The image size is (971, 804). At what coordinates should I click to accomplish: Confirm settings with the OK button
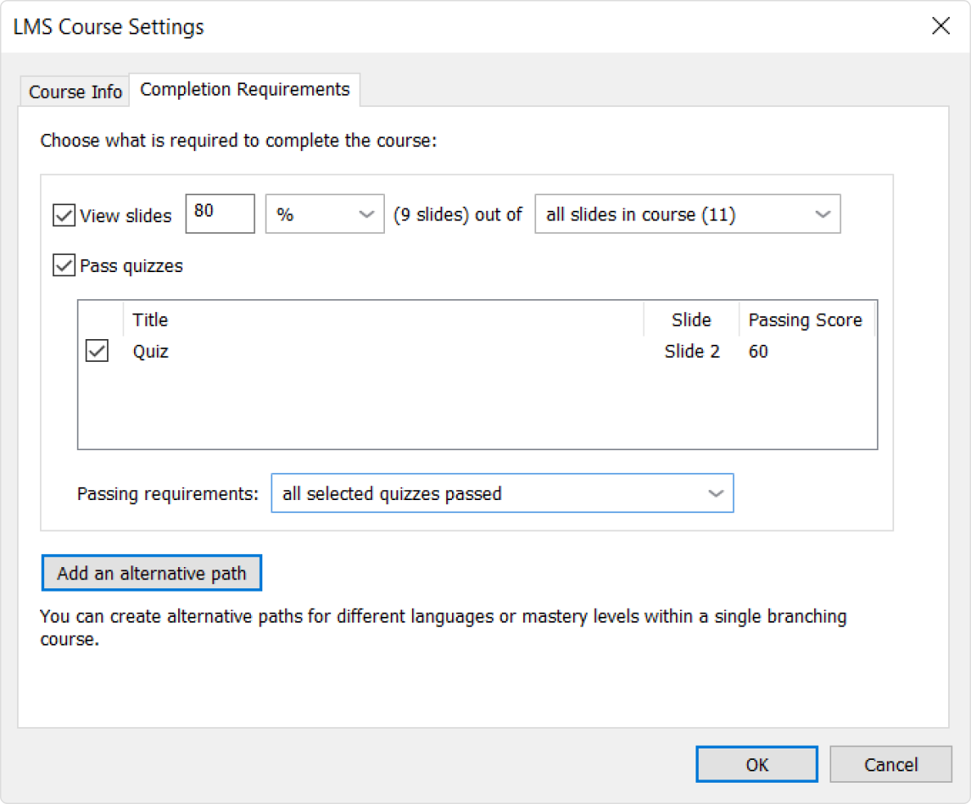[x=757, y=765]
